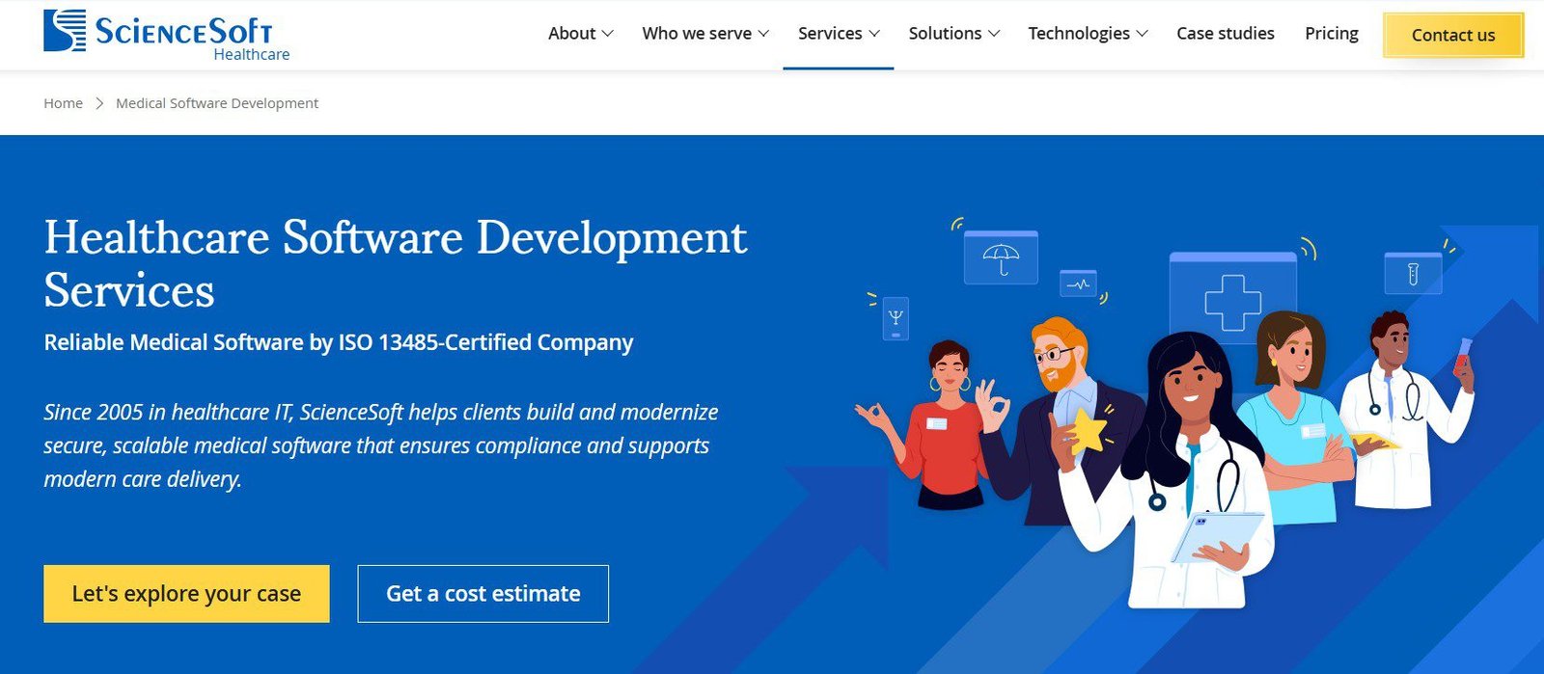Open the Pricing page

[1332, 33]
